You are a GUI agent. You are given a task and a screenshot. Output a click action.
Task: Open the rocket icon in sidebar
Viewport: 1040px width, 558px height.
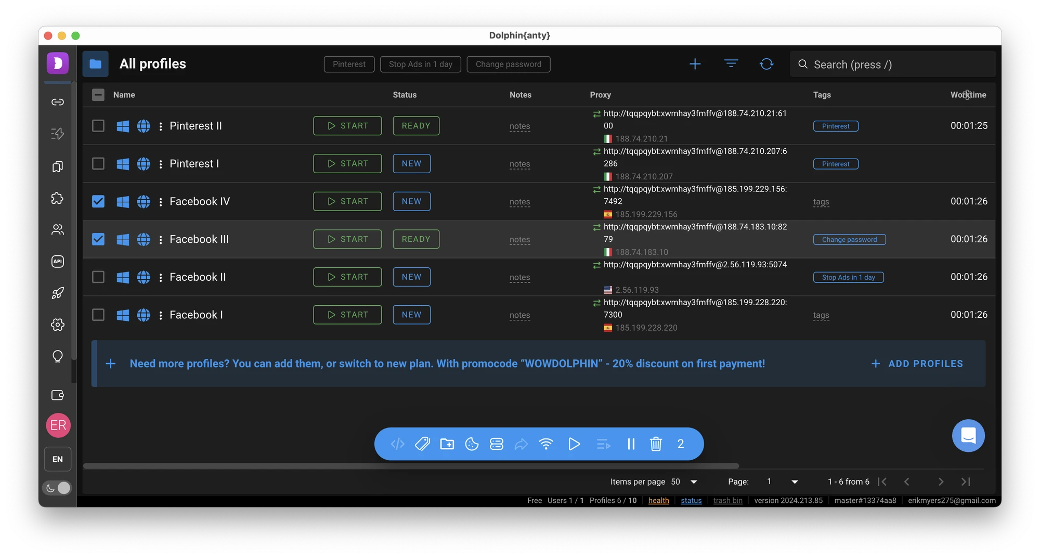(x=58, y=293)
